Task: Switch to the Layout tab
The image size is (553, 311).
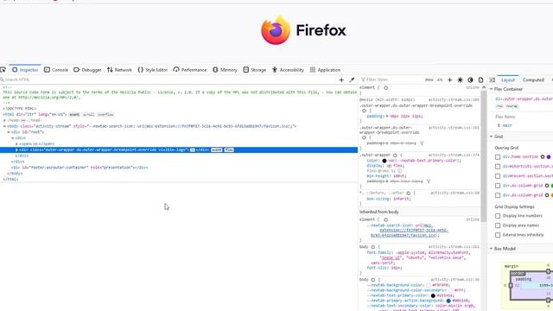Action: (508, 79)
